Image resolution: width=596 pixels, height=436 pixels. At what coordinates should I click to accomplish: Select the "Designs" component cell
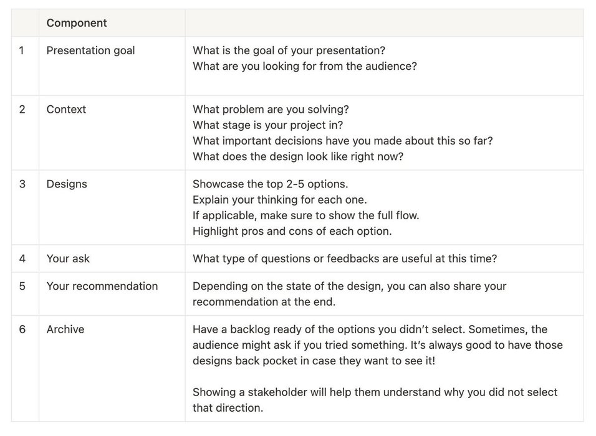[x=67, y=184]
